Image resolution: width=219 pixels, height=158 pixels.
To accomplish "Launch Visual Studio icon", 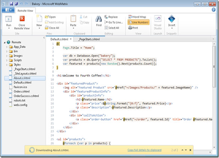I will click(x=158, y=18).
